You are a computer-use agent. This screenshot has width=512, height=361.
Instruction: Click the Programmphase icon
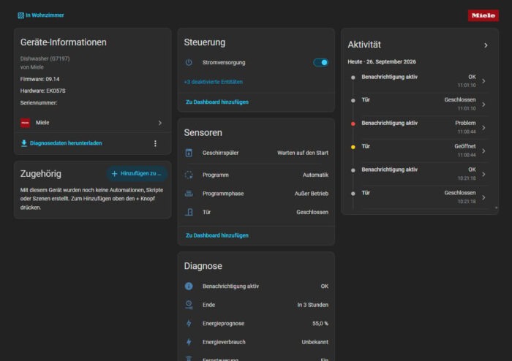[189, 194]
